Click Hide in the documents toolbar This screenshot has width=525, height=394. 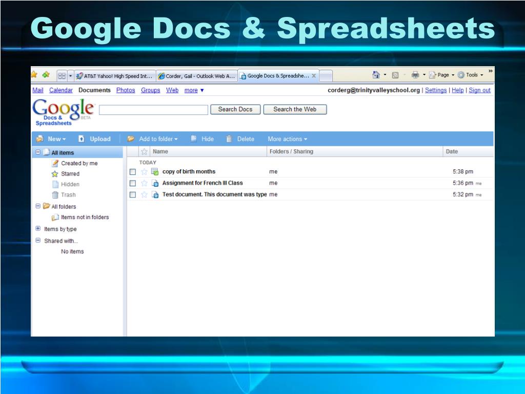pyautogui.click(x=202, y=139)
